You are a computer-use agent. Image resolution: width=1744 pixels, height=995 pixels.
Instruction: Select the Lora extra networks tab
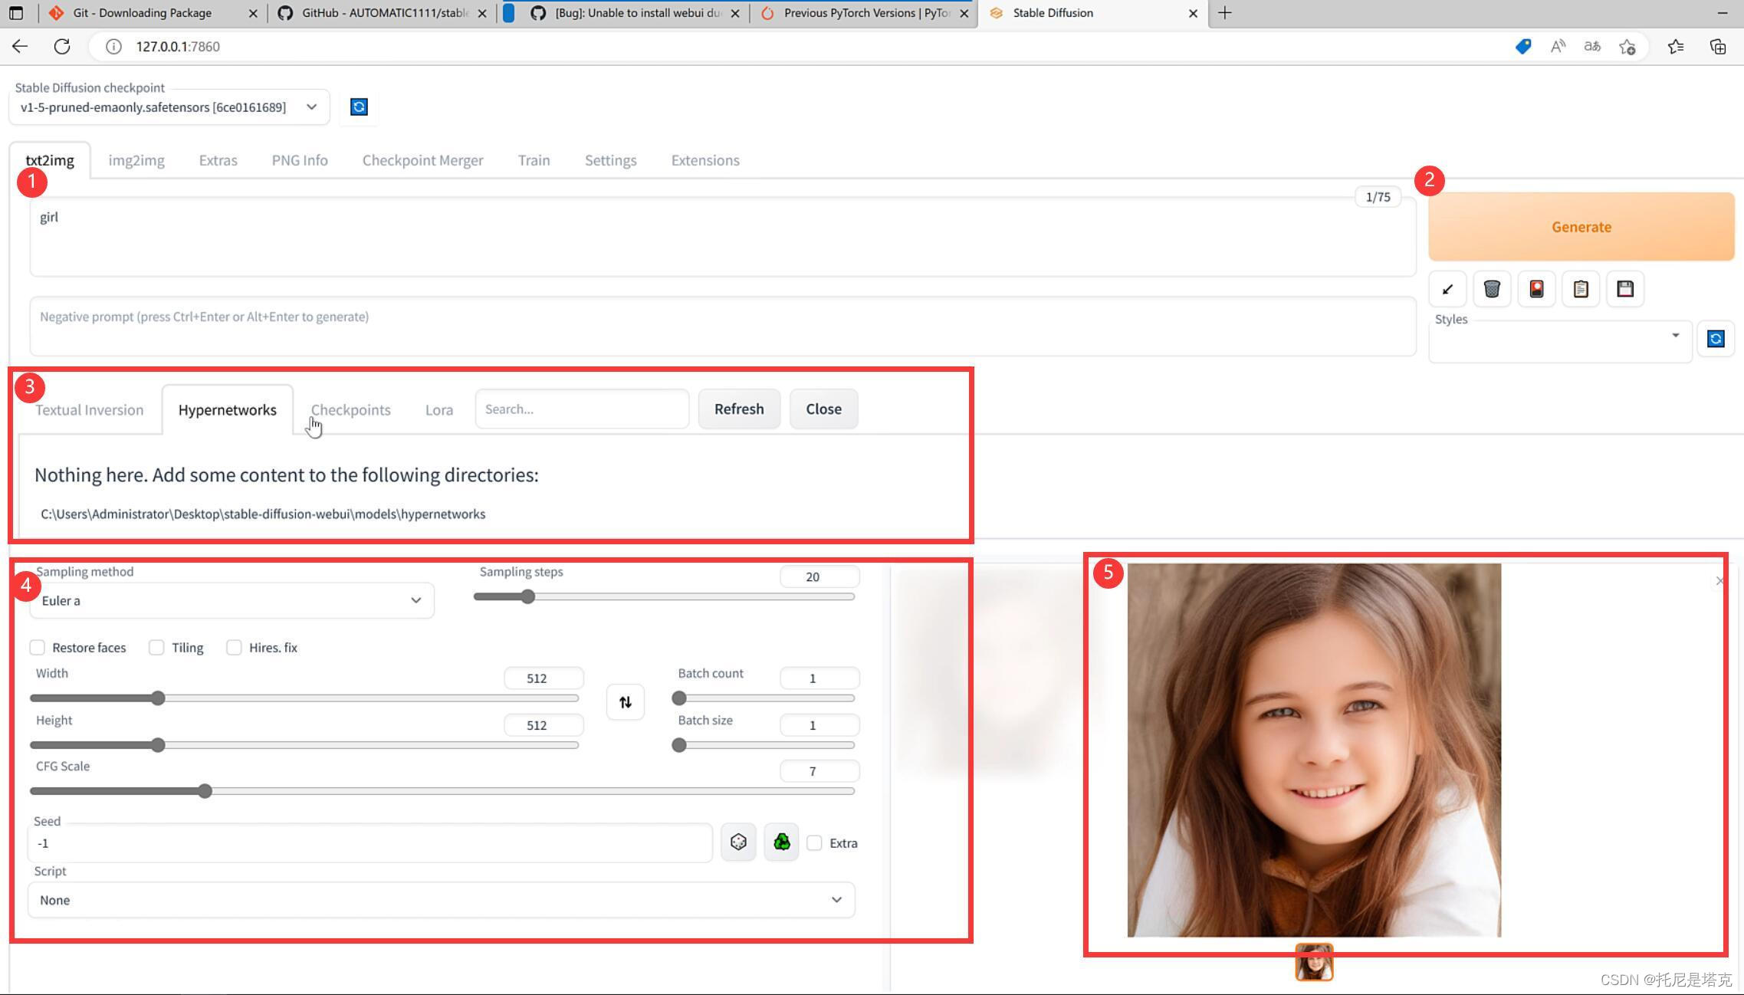439,409
